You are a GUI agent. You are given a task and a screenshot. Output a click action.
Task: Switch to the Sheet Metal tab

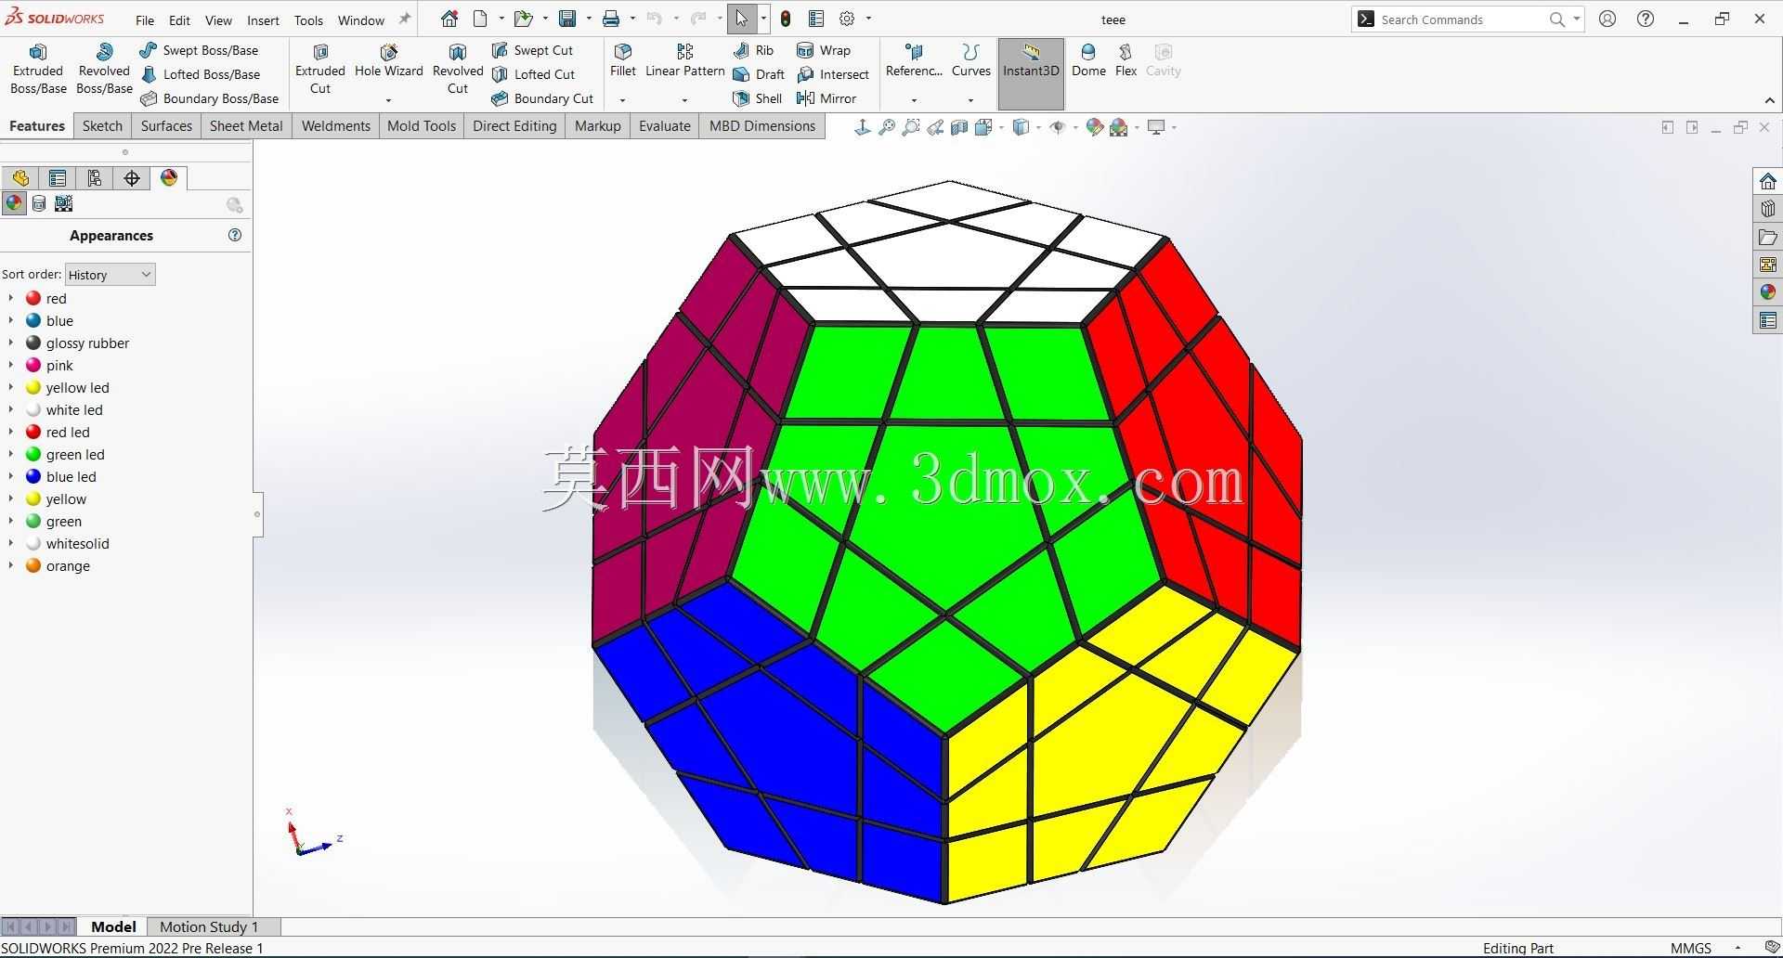tap(246, 126)
